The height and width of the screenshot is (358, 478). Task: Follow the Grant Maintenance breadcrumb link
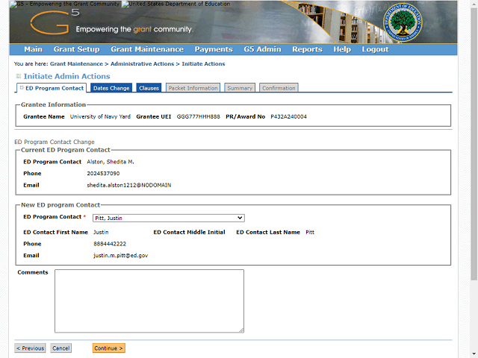pos(76,64)
